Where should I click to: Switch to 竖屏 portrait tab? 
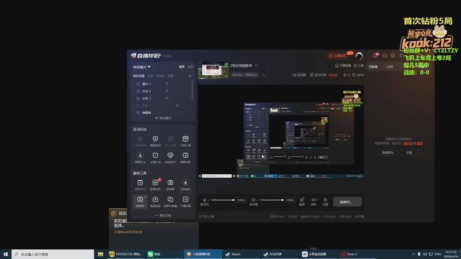coord(190,67)
